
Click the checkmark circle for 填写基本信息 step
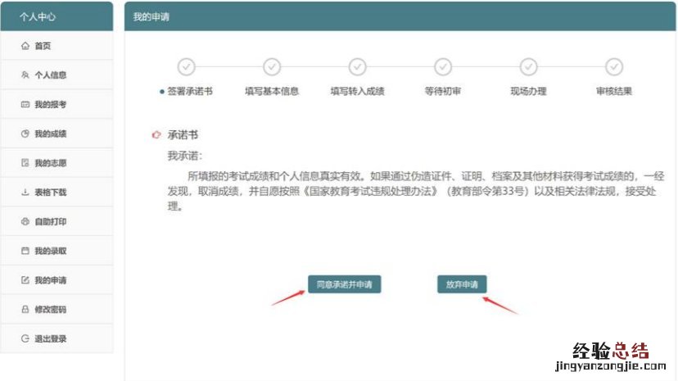(x=272, y=67)
